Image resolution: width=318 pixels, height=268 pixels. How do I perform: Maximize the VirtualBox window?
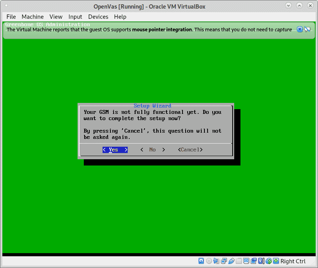[299, 5]
